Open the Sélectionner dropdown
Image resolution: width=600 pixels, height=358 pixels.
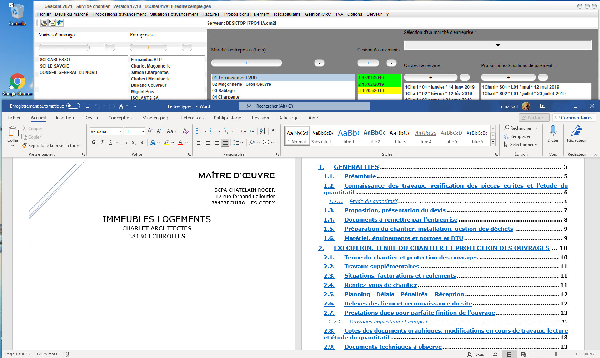(521, 145)
